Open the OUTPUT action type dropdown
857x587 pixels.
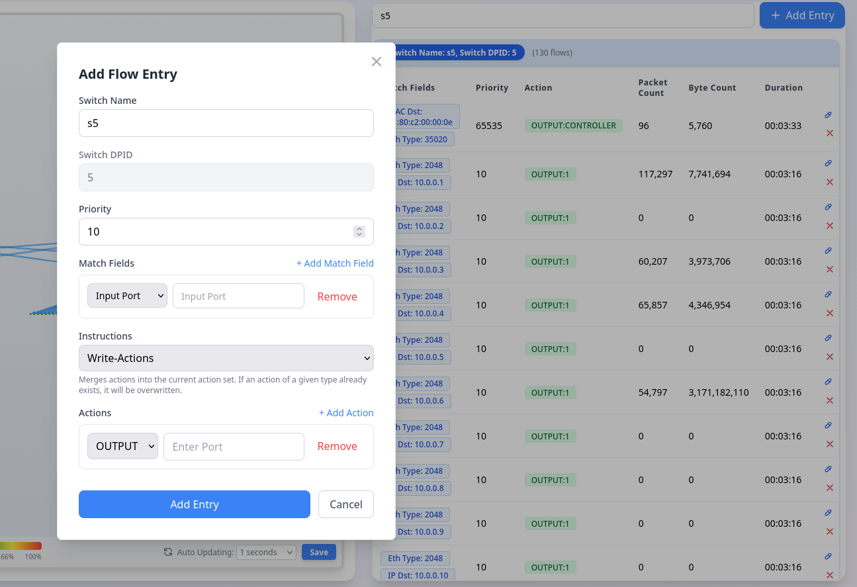122,446
